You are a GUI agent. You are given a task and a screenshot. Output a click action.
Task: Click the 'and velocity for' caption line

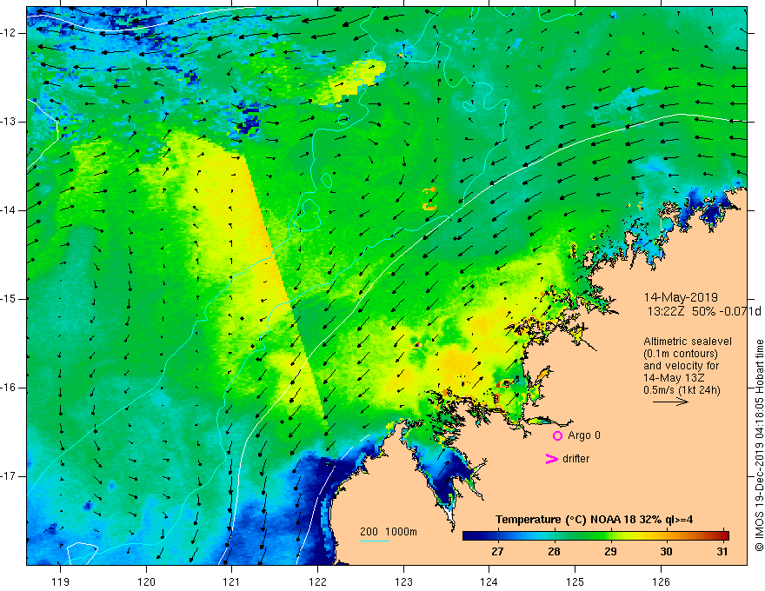(681, 366)
